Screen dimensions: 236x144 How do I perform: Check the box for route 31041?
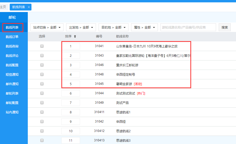(x=42, y=46)
